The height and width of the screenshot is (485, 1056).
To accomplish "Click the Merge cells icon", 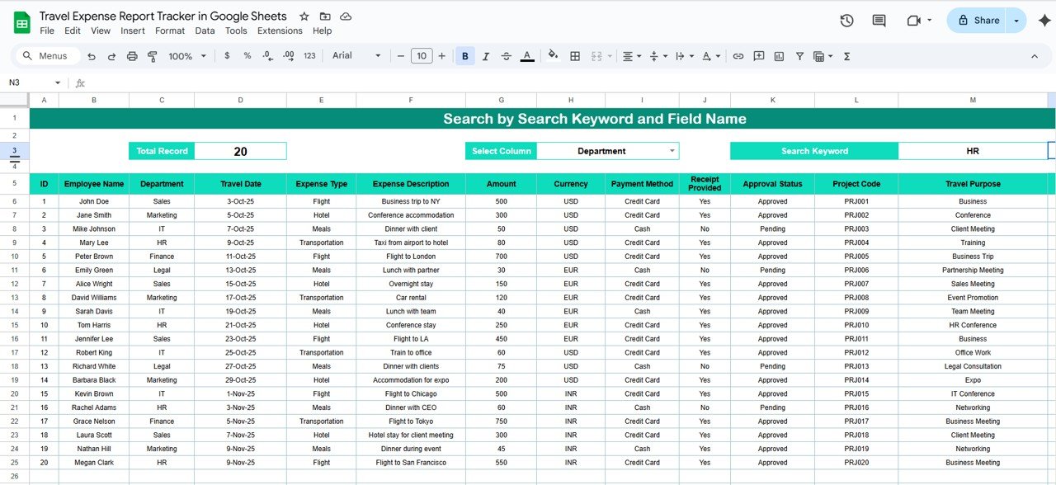I will (x=596, y=56).
